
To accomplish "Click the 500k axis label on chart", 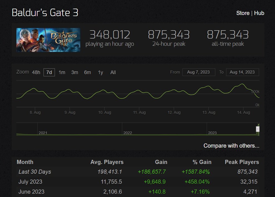I will point(255,92).
